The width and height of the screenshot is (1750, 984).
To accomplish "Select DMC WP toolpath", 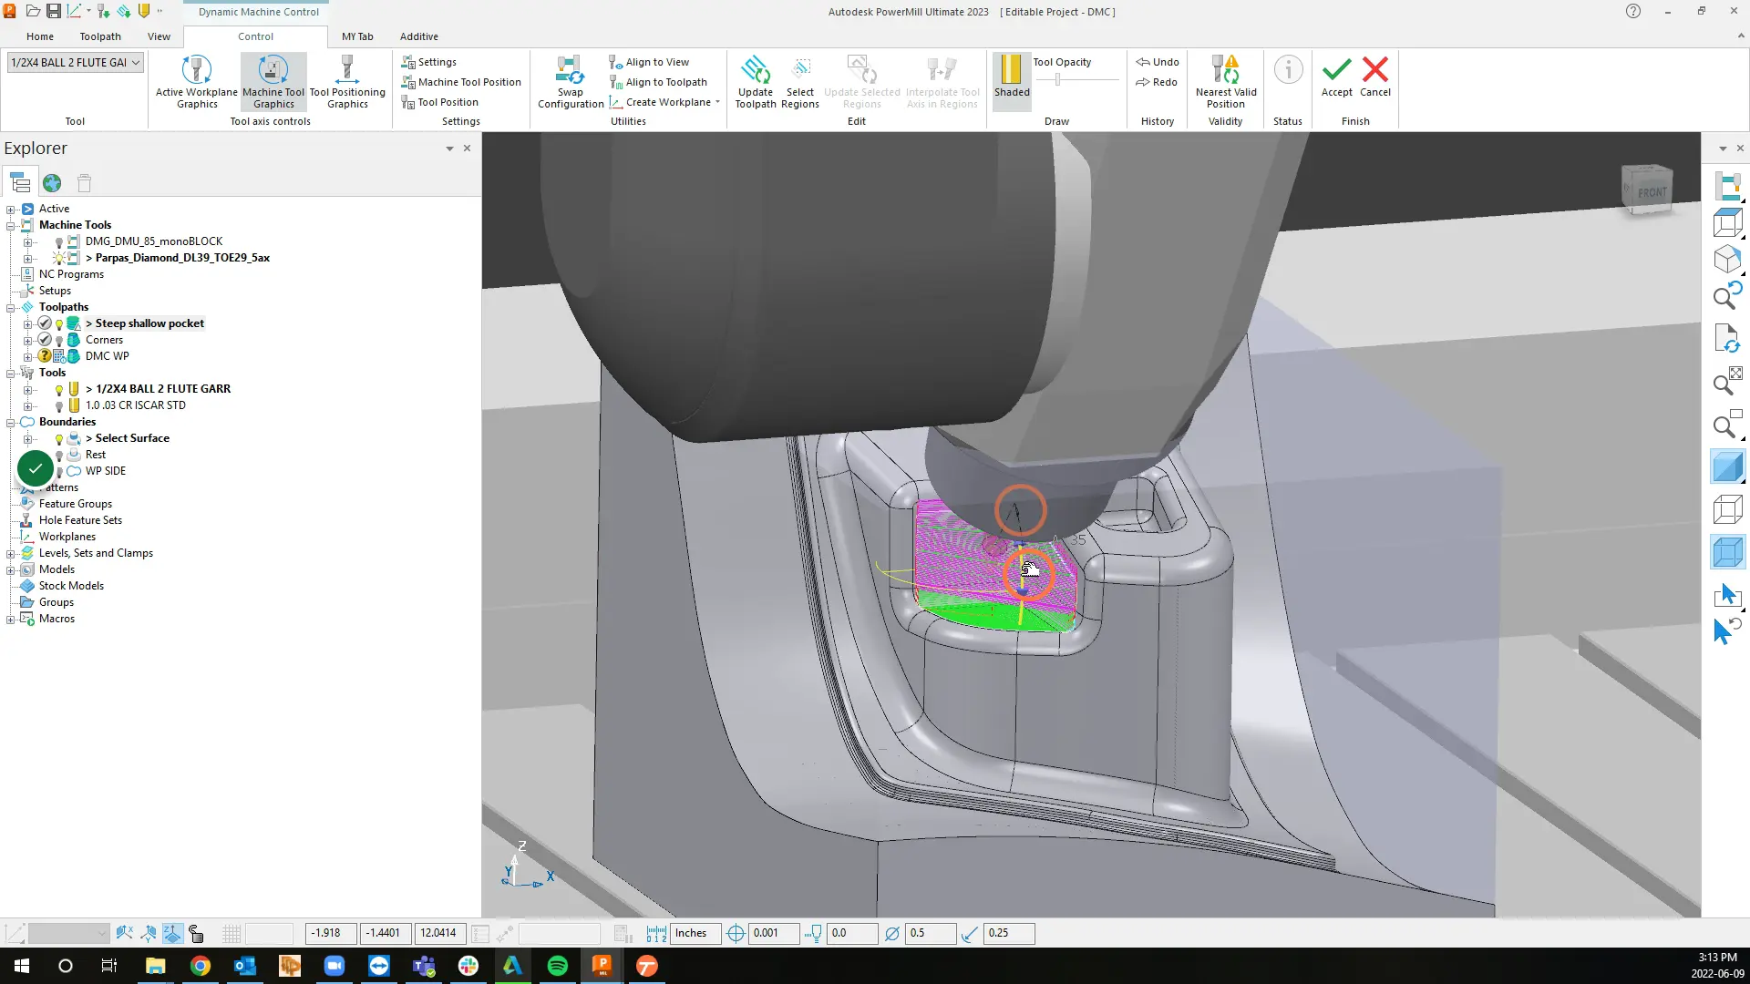I will click(x=107, y=356).
